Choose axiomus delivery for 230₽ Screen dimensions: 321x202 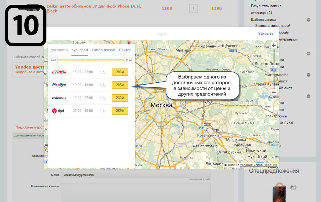(x=120, y=98)
